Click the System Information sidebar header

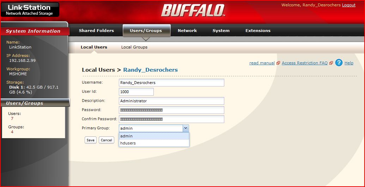(35, 31)
